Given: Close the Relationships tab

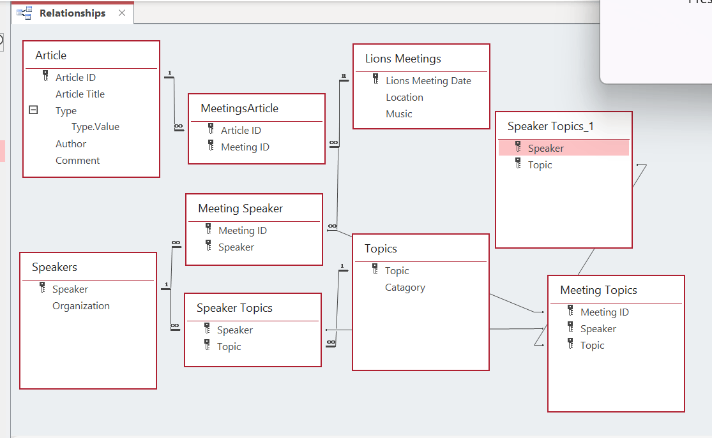Looking at the screenshot, I should (x=122, y=13).
